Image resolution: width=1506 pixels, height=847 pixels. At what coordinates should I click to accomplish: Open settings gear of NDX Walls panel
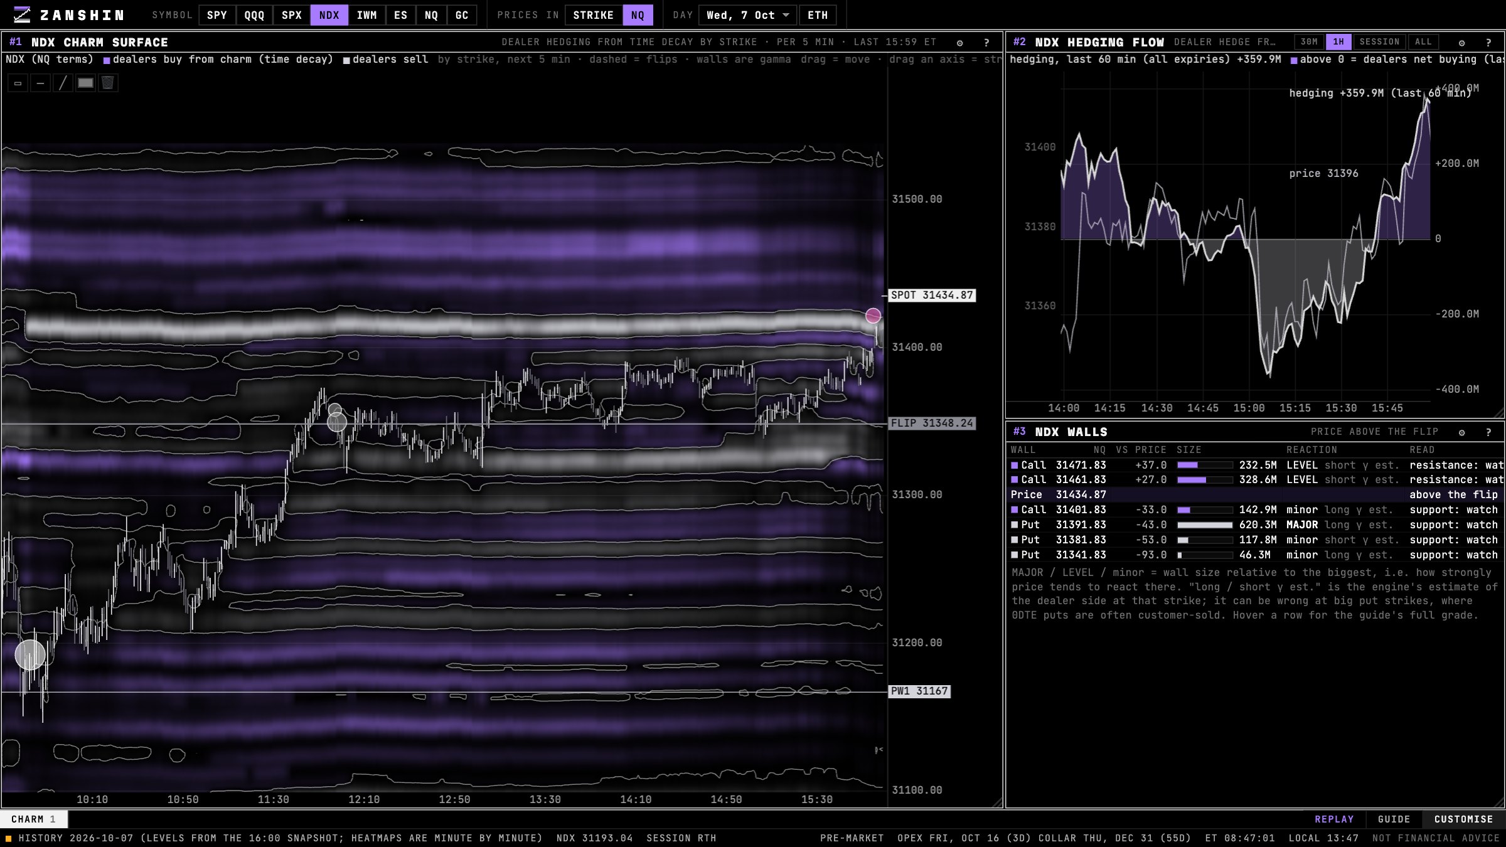pyautogui.click(x=1461, y=432)
